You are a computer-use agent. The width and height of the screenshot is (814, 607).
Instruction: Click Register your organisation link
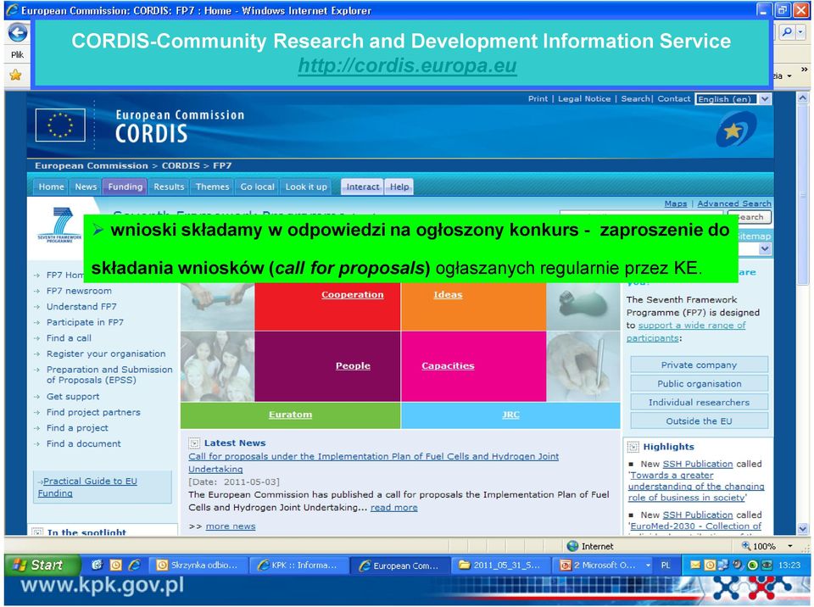point(106,354)
